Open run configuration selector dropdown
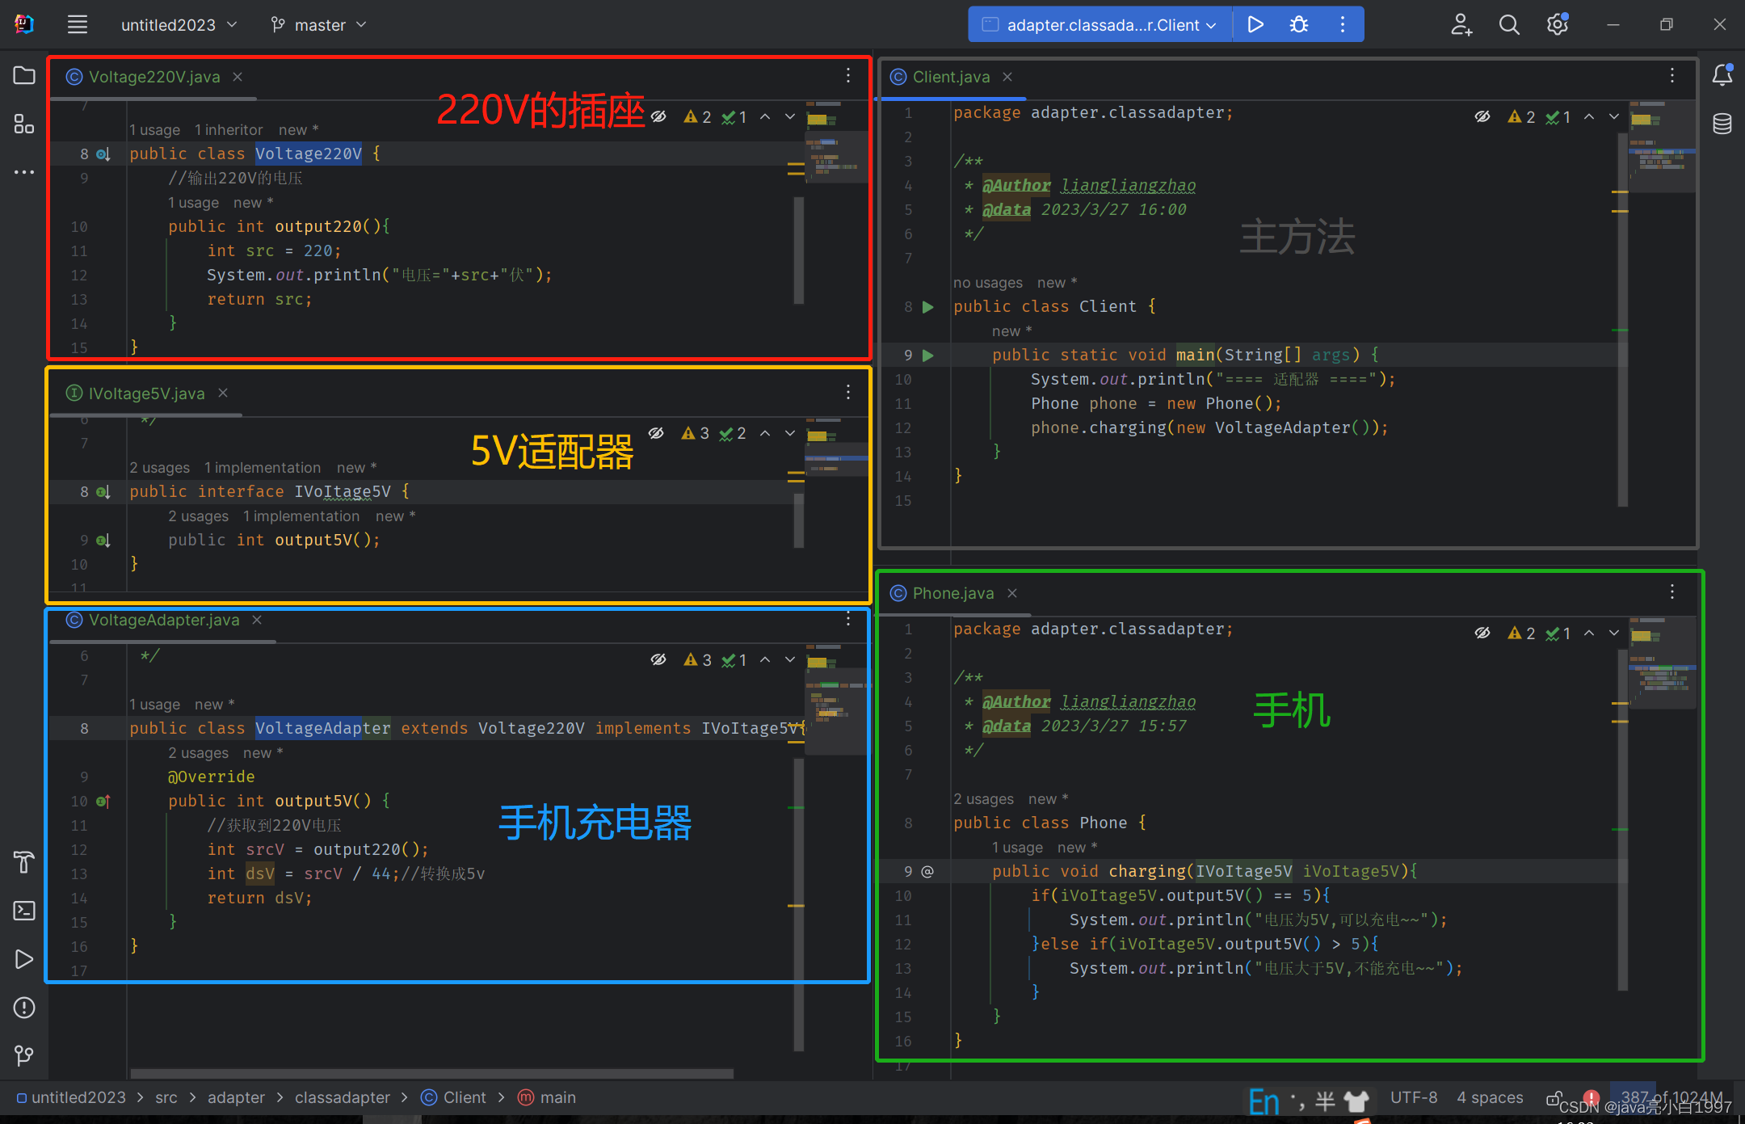1745x1124 pixels. [1100, 24]
